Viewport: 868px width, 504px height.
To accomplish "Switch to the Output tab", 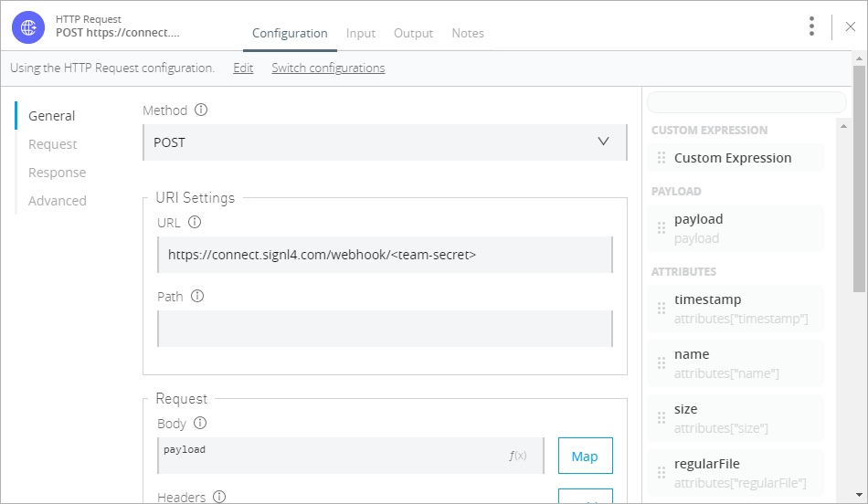I will (x=413, y=33).
